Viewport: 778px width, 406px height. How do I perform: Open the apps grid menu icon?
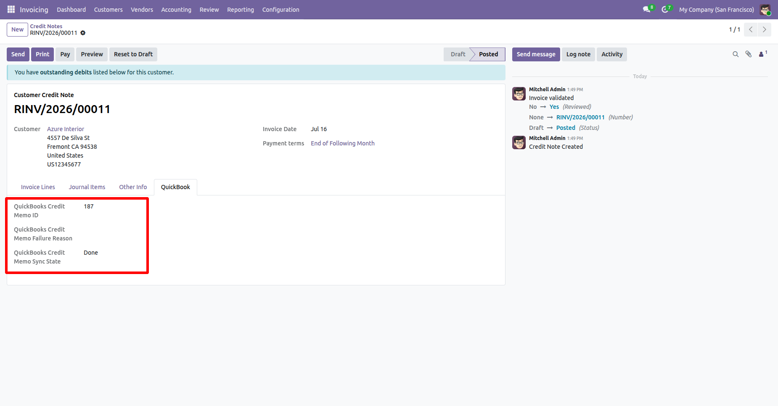click(x=11, y=9)
